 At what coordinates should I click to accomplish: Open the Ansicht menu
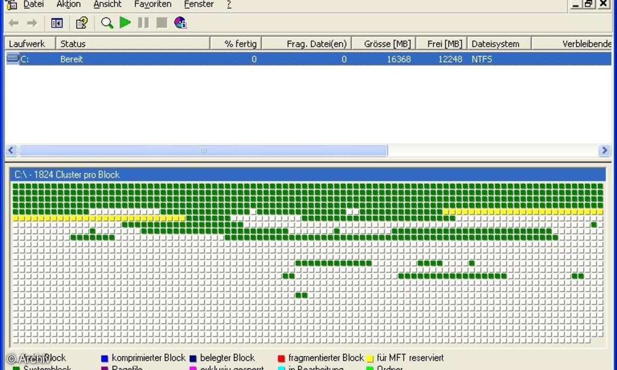(x=107, y=4)
